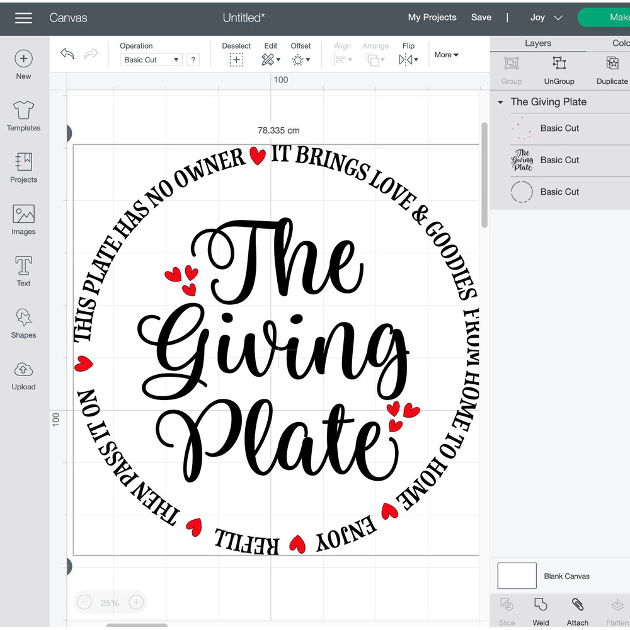Save the Untitled project
Screen dimensions: 630x630
481,18
